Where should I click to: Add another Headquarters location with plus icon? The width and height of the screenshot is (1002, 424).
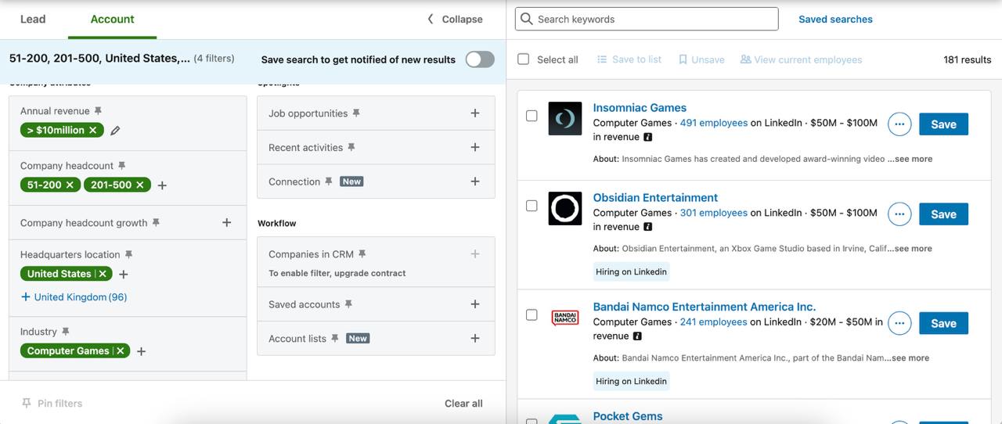[x=123, y=274]
